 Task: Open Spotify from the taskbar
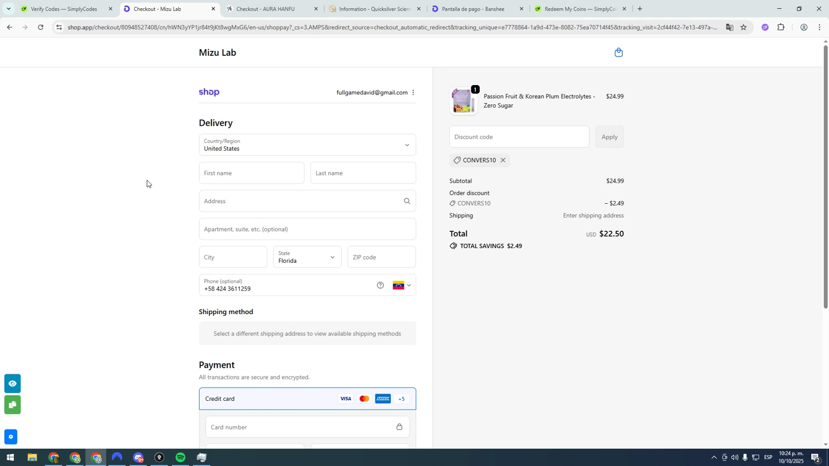click(x=181, y=458)
